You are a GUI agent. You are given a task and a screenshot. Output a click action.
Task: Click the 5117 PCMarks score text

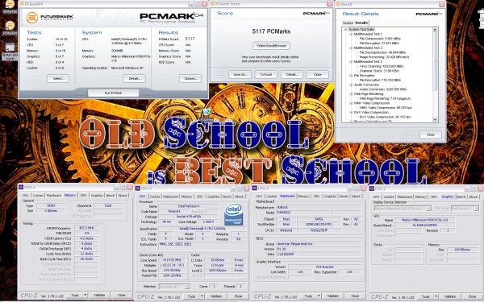click(x=271, y=31)
